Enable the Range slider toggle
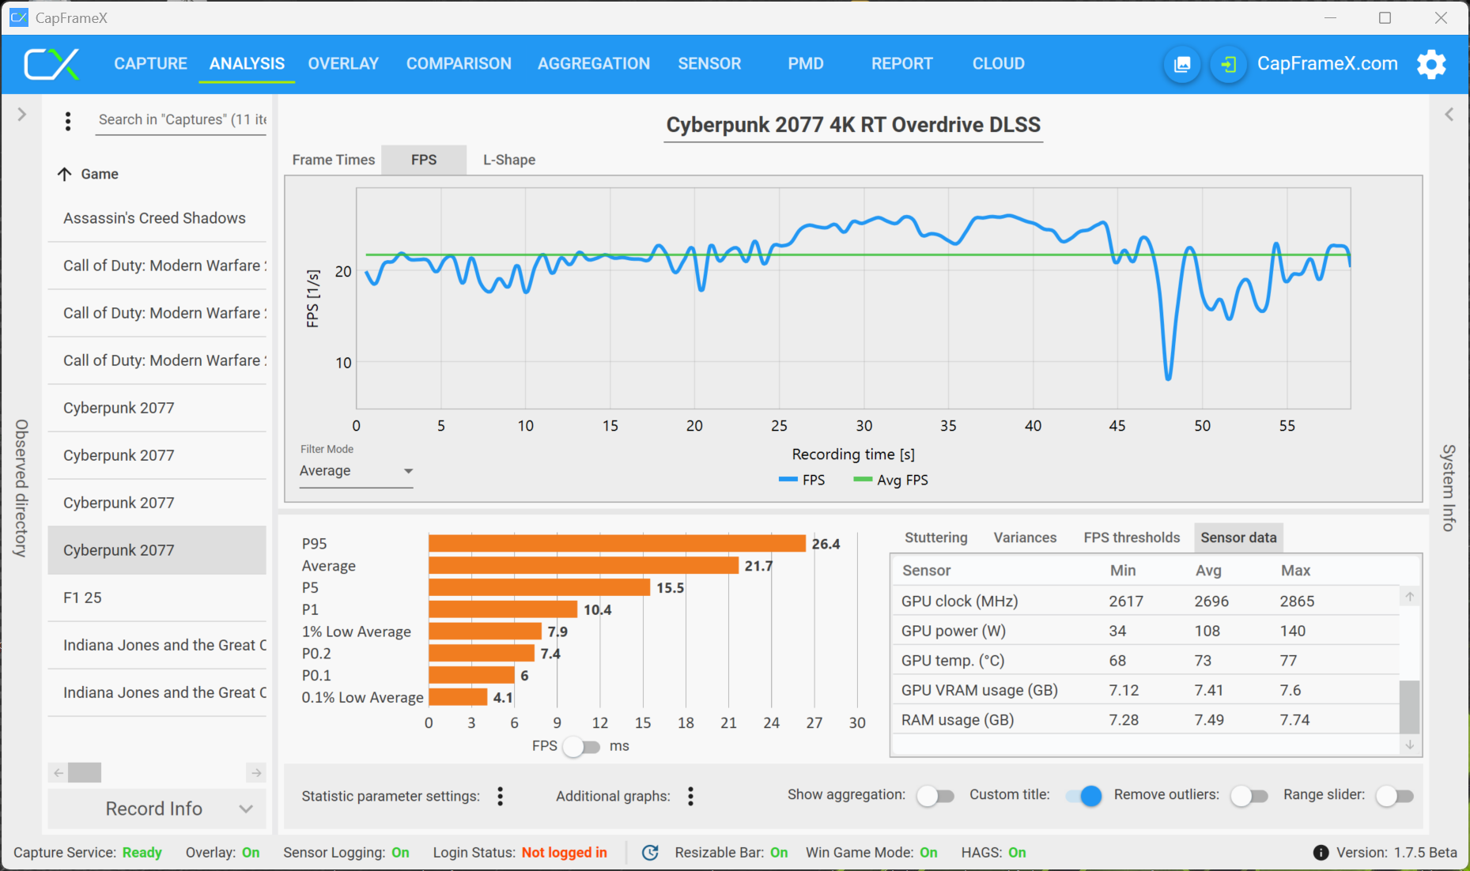The height and width of the screenshot is (871, 1470). [1395, 796]
